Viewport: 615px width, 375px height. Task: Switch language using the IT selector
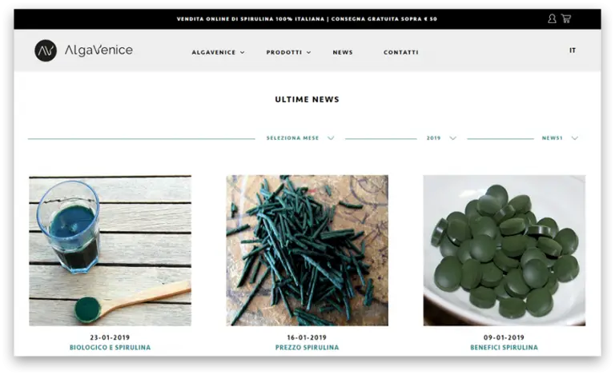click(573, 50)
